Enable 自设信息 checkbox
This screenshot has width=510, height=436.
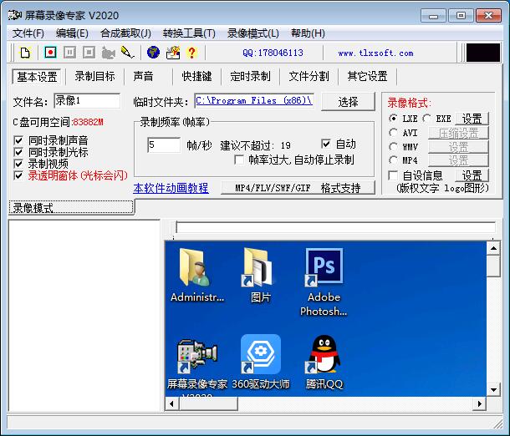click(x=393, y=175)
